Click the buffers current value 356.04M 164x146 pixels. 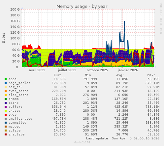[59, 107]
